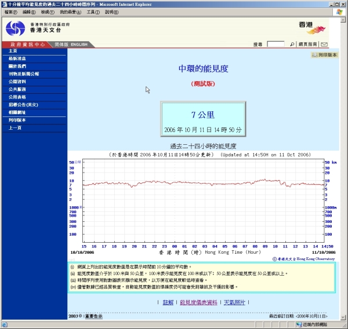Click the scrollbar up arrow

pos(343,20)
